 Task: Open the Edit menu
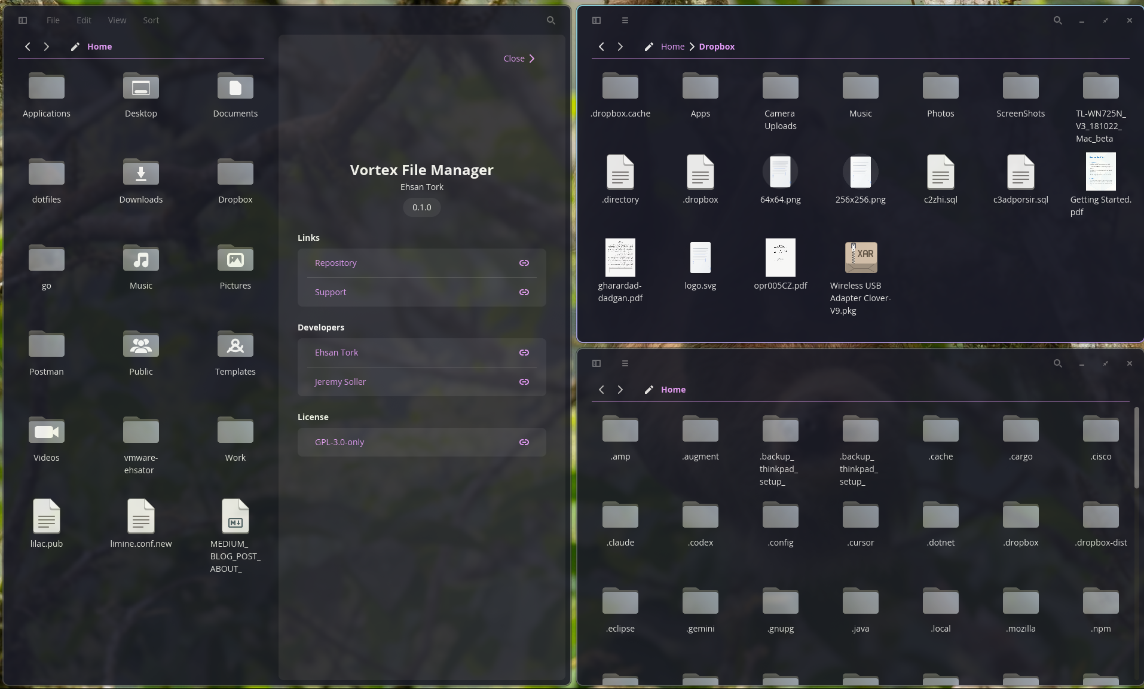tap(83, 20)
